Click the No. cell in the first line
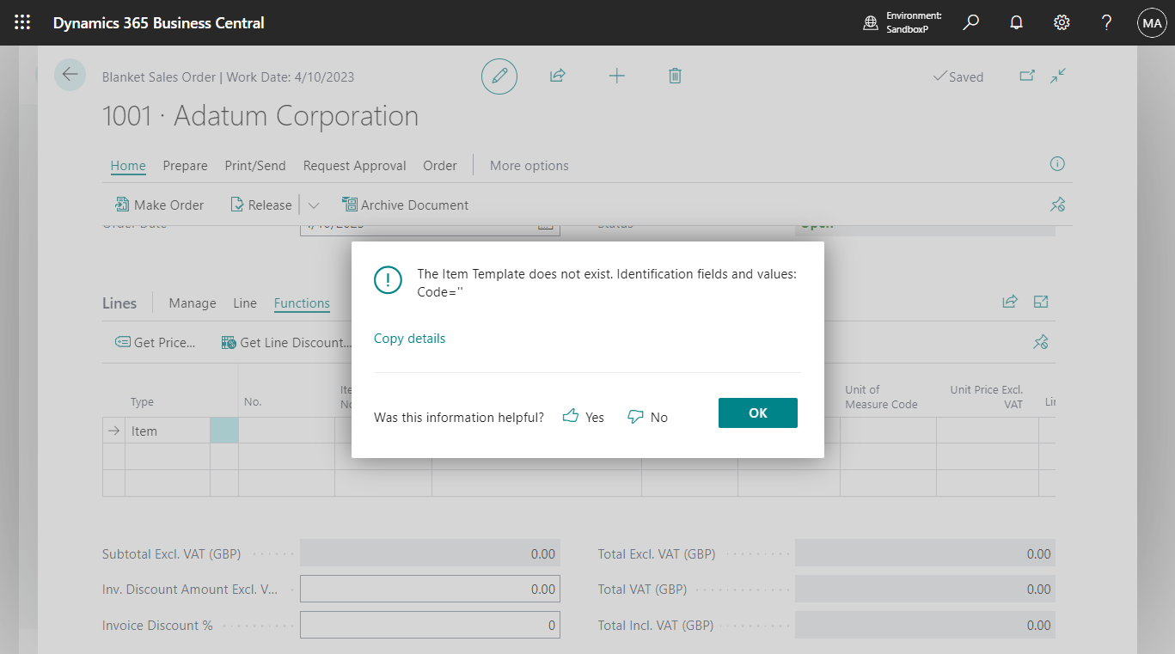Image resolution: width=1175 pixels, height=654 pixels. click(x=286, y=431)
